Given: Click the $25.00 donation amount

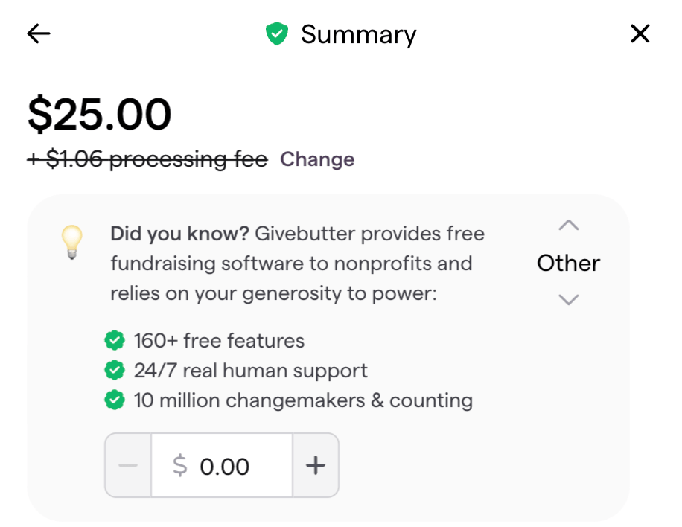Looking at the screenshot, I should coord(99,114).
